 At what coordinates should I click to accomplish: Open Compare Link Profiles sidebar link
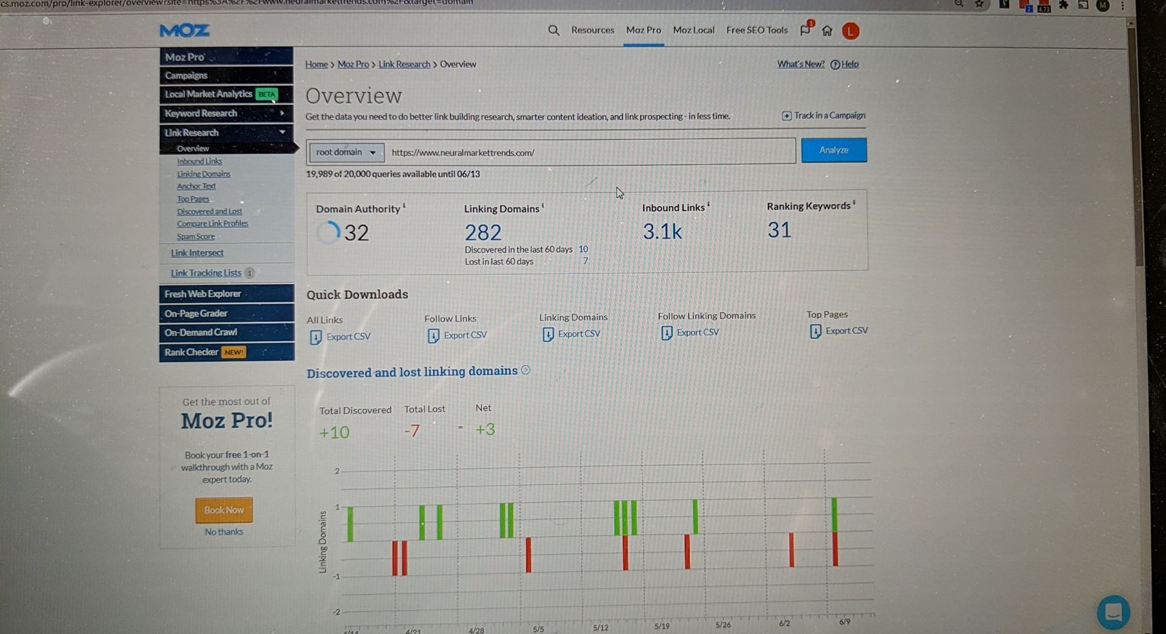tap(212, 224)
